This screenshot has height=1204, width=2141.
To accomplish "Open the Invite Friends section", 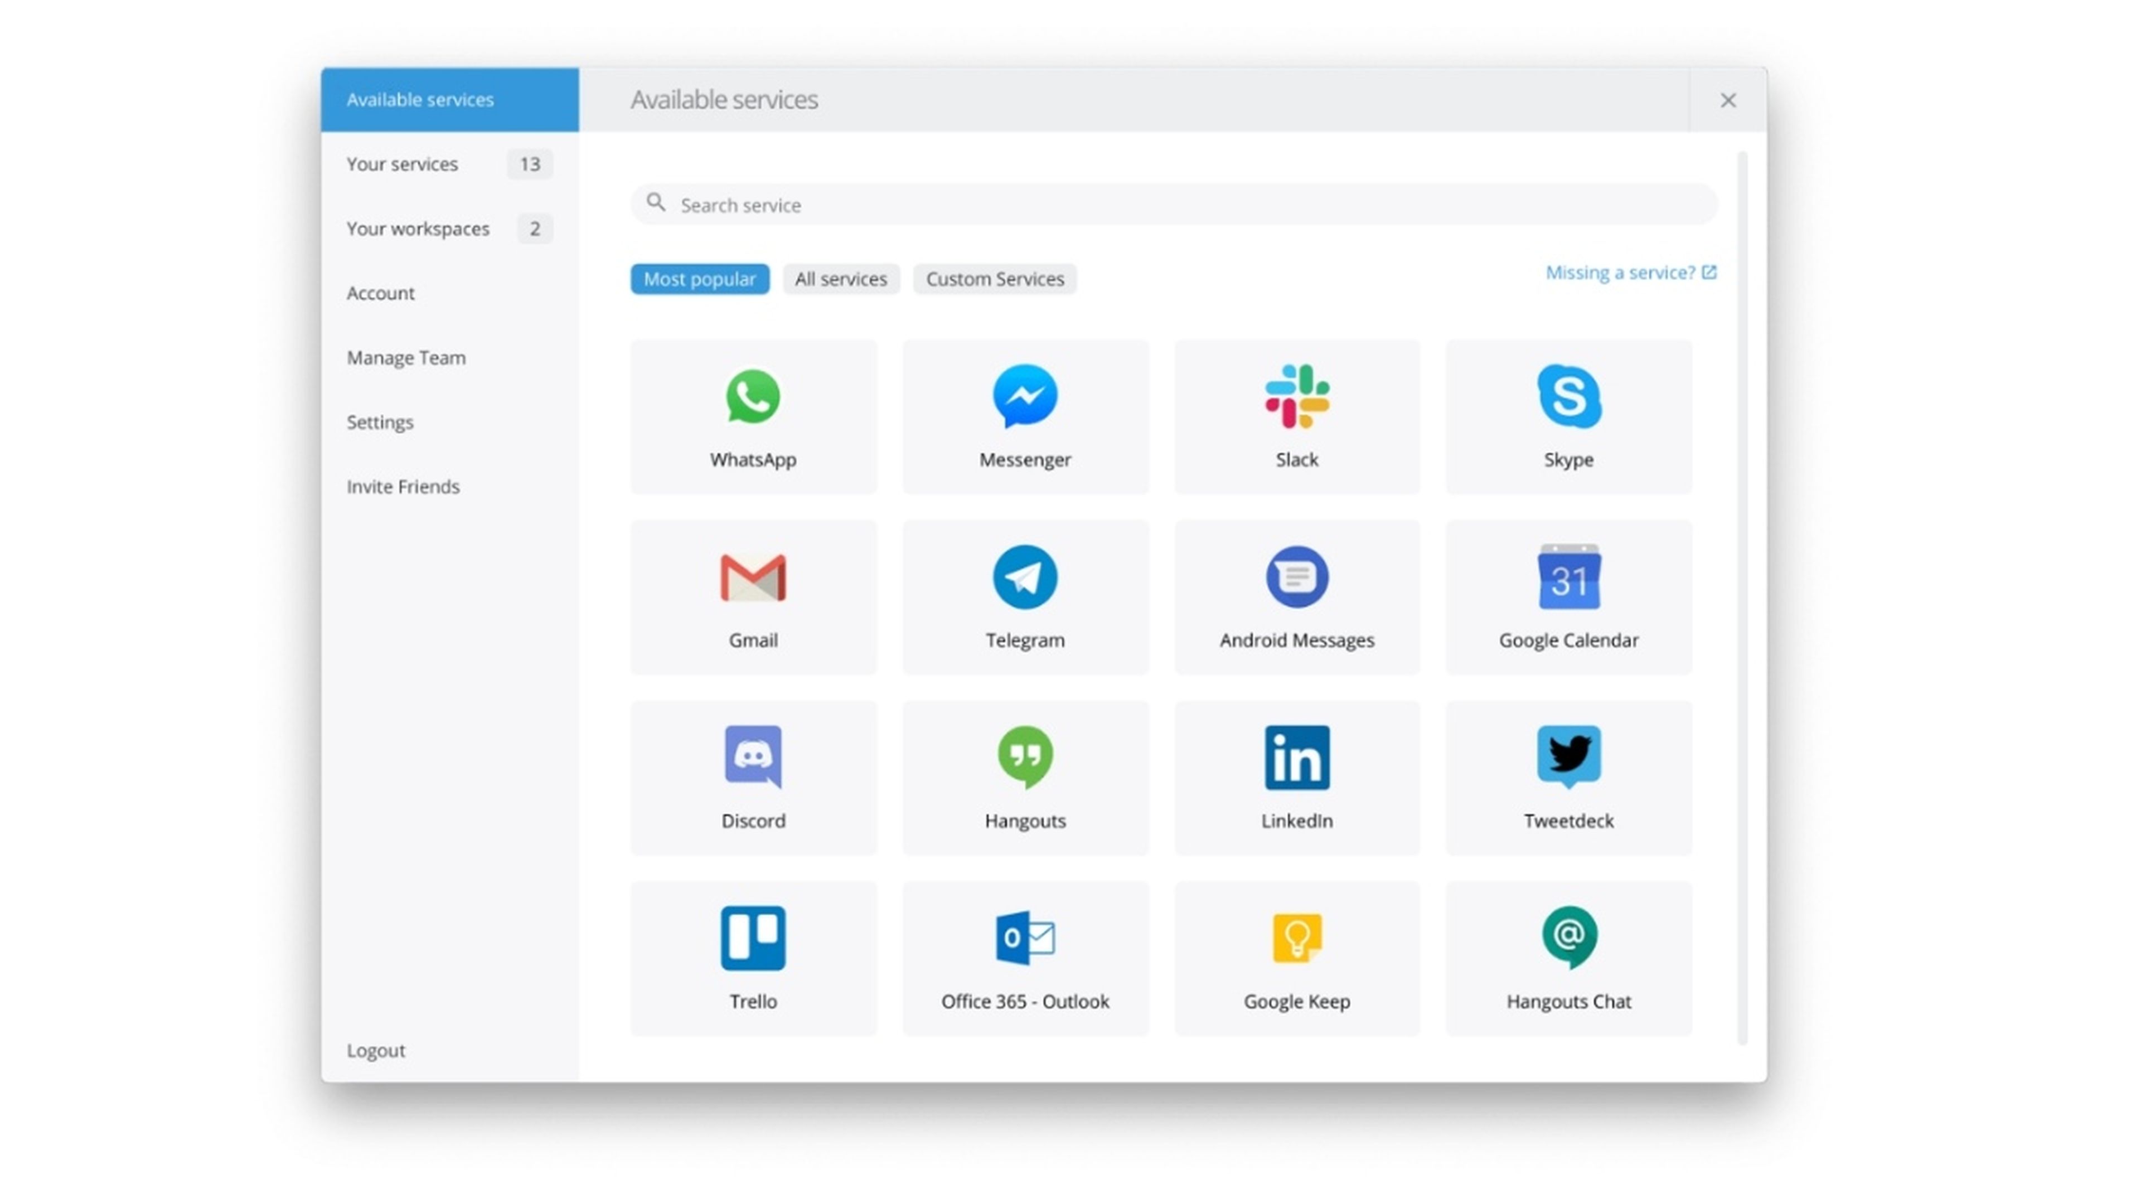I will [x=449, y=486].
